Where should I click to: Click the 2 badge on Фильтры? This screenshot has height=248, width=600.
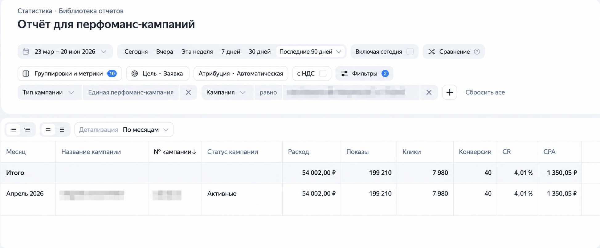[x=385, y=74]
